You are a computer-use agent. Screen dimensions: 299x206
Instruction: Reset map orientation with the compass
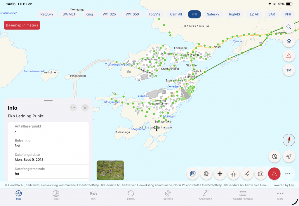click(x=289, y=140)
